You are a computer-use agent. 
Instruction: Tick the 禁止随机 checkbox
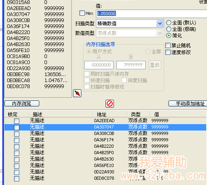[x=168, y=45]
